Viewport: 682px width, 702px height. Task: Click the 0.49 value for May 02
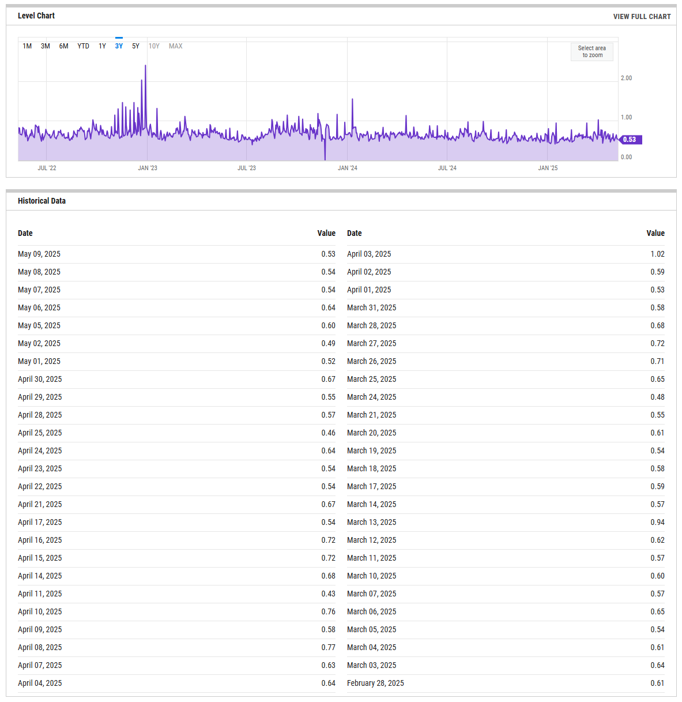pyautogui.click(x=329, y=343)
